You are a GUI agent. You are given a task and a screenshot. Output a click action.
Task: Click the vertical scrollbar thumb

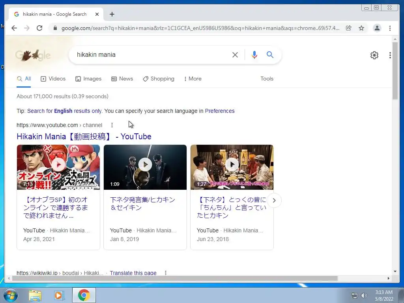[x=395, y=71]
